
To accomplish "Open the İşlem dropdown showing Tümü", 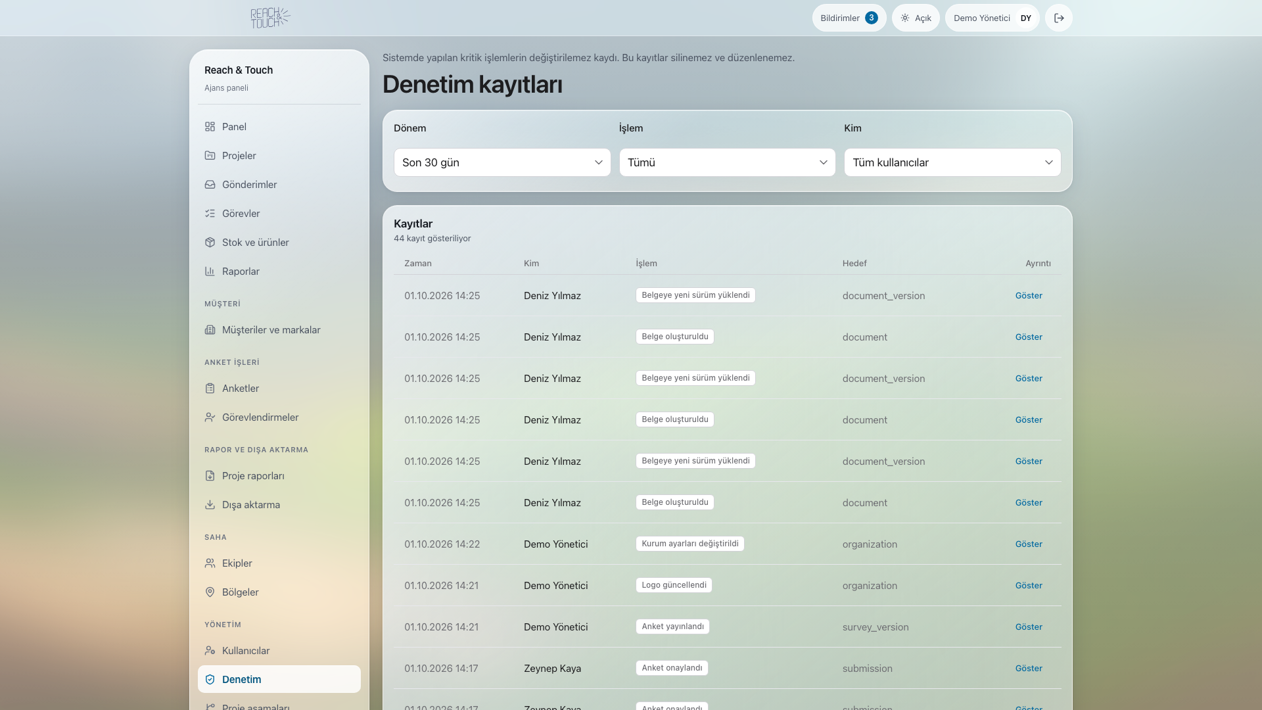I will coord(727,162).
